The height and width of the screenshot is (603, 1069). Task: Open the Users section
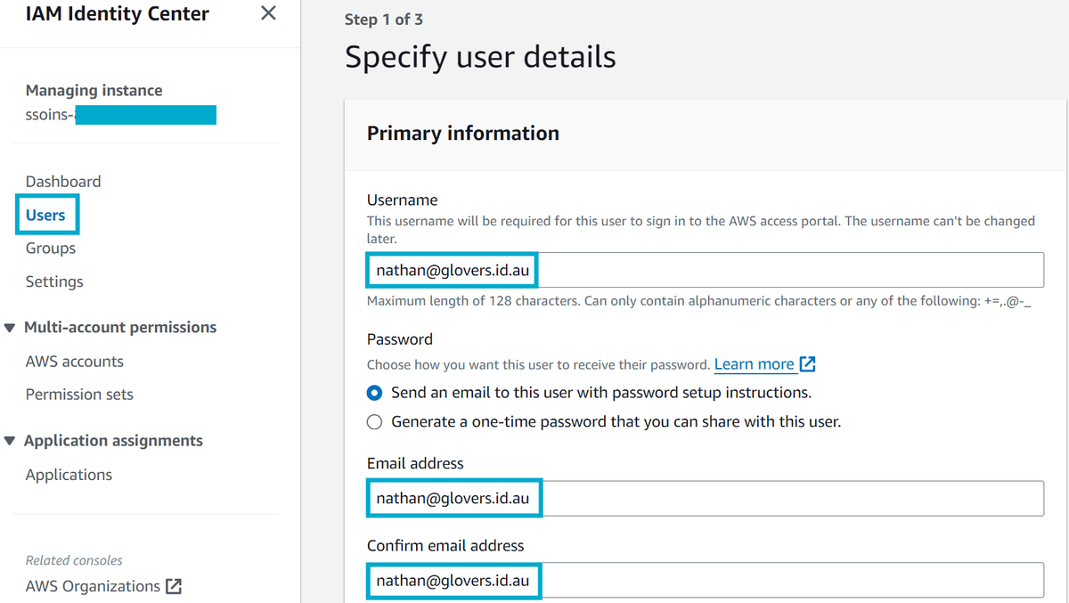(x=46, y=214)
